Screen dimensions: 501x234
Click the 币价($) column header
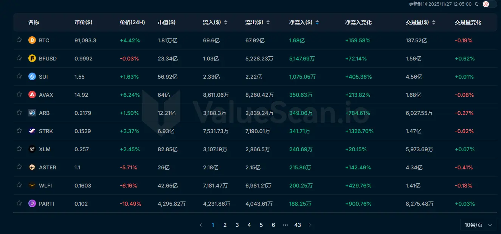tap(84, 22)
